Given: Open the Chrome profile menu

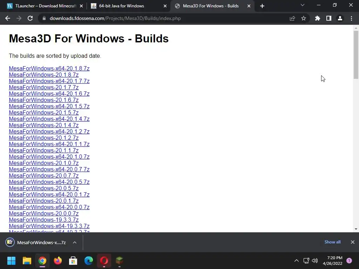Looking at the screenshot, I should [340, 18].
